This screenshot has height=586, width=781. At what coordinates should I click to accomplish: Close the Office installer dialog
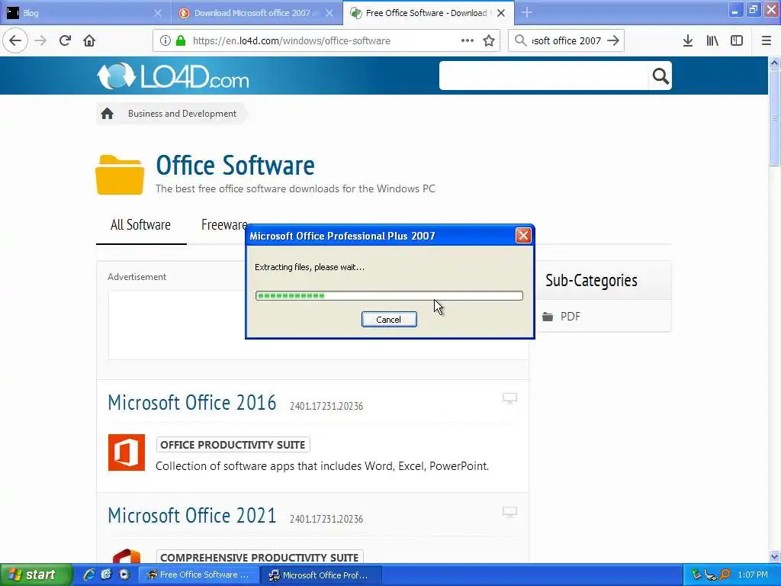point(523,235)
